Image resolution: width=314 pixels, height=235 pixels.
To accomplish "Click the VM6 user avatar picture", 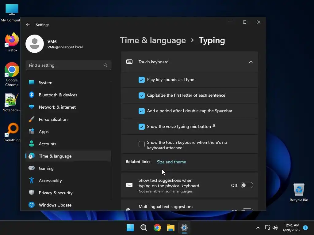I will coord(35,44).
